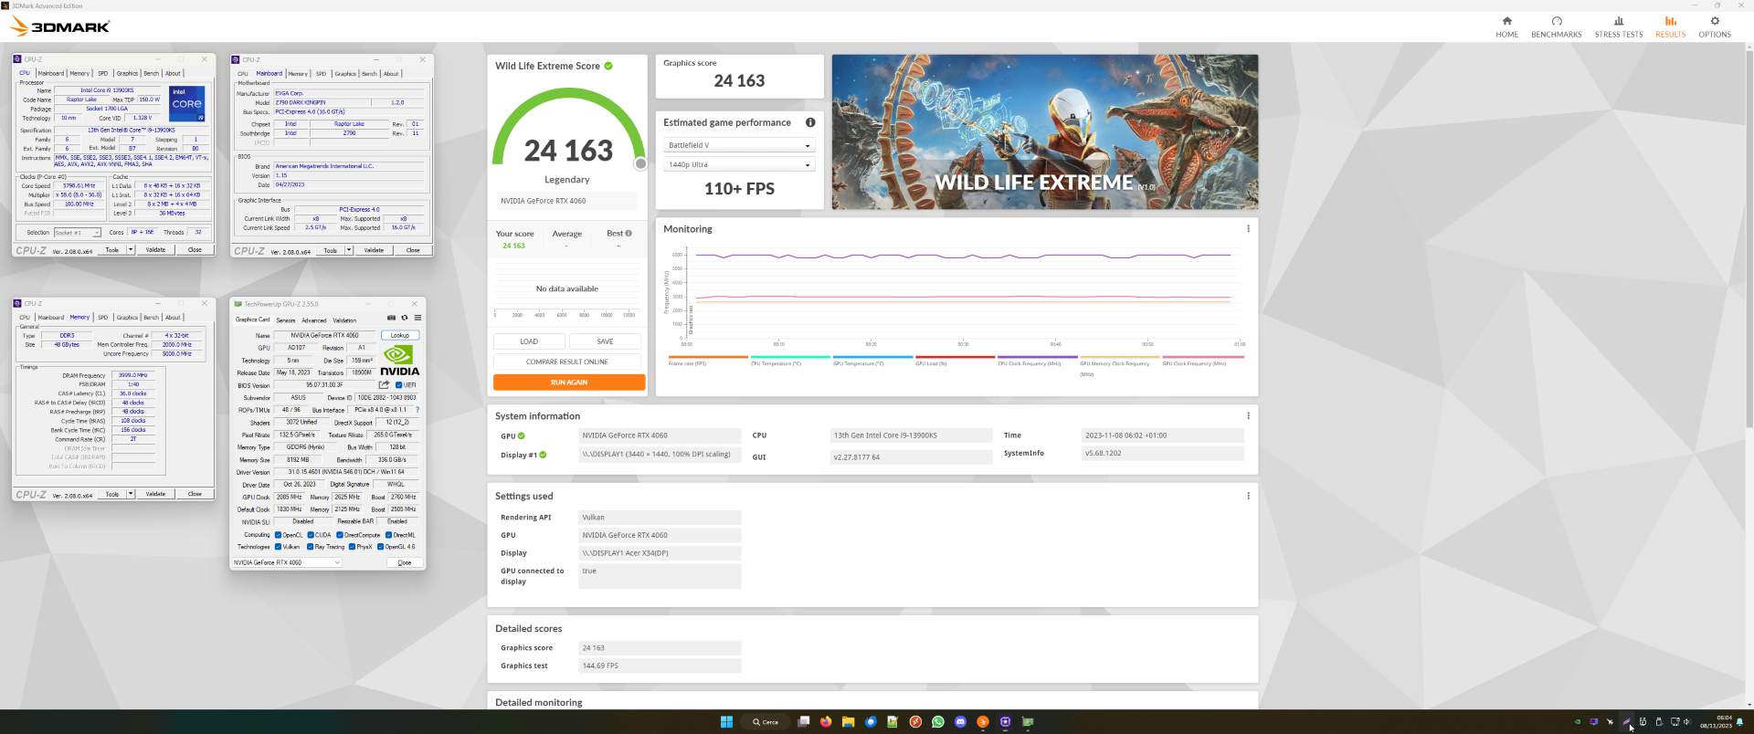This screenshot has height=734, width=1754.
Task: Open Task View on taskbar
Action: click(804, 721)
